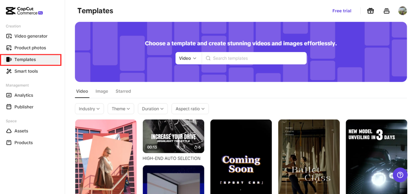Switch to the Video tab

82,91
